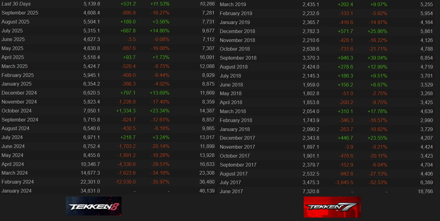Click the 'October 2017' month label
The image size is (440, 221).
235,156
